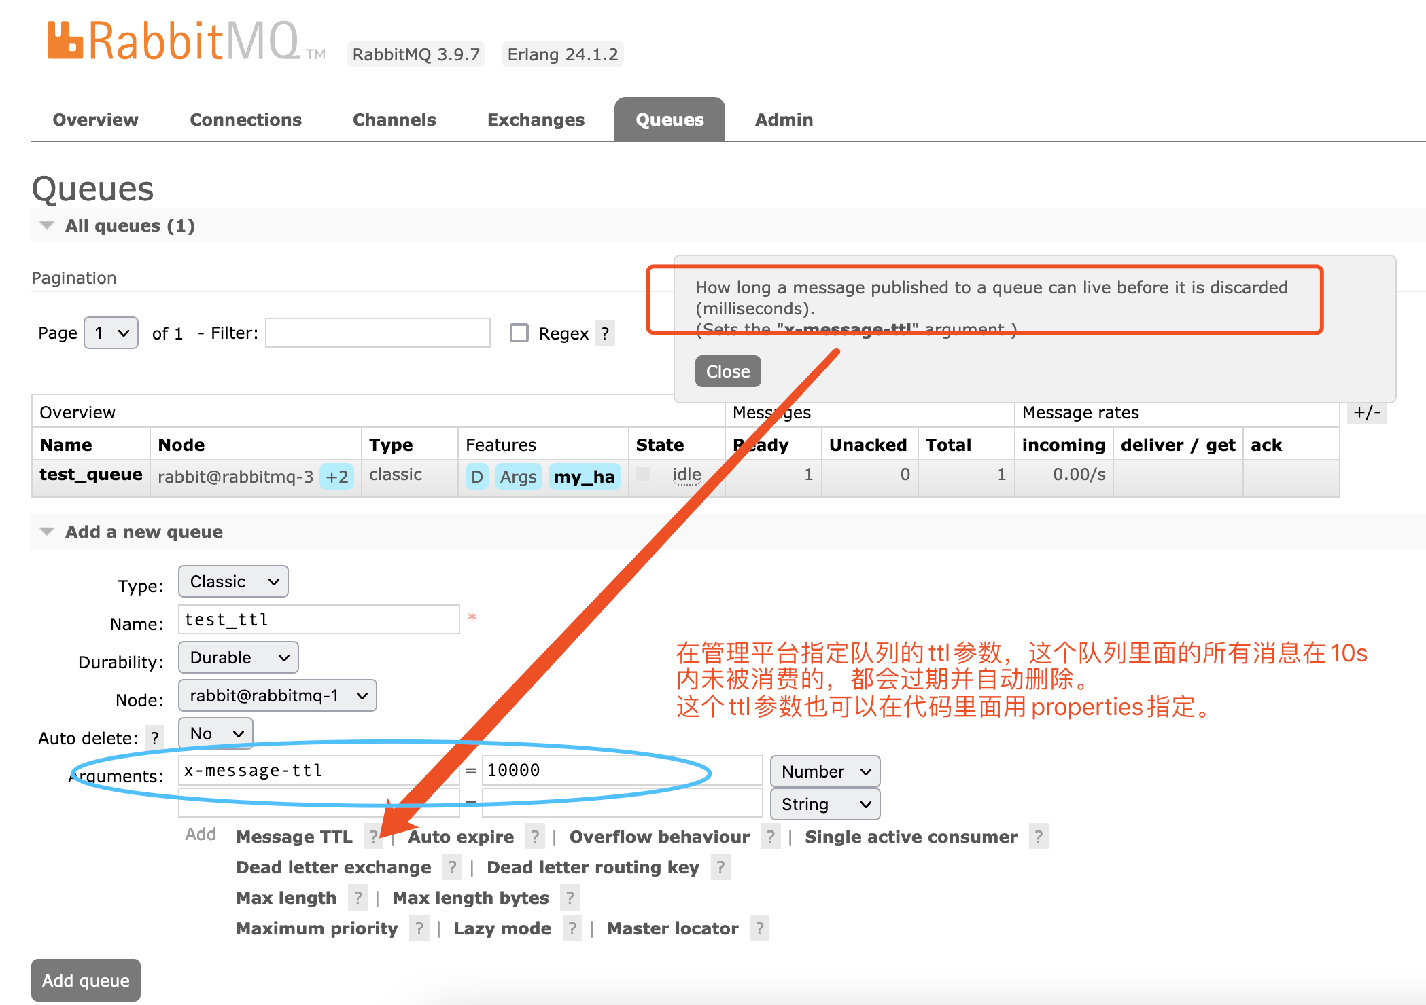Click the Maximum priority link

click(x=317, y=928)
